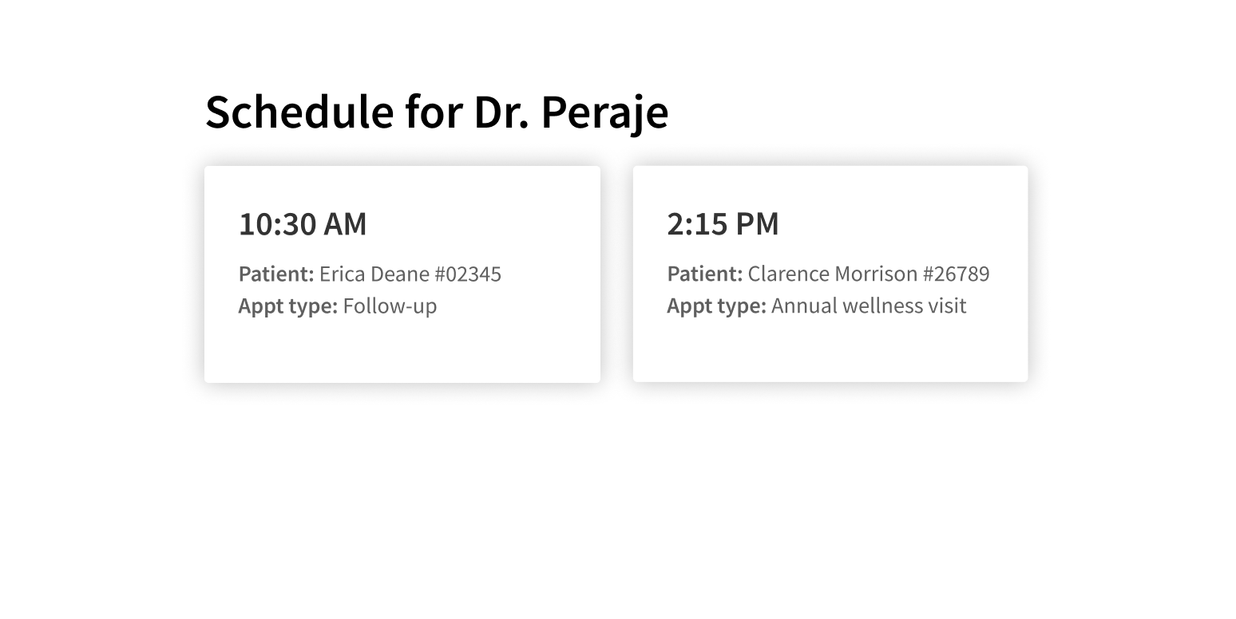The height and width of the screenshot is (619, 1236).
Task: Open the 10:30 AM appointment card
Action: pyautogui.click(x=402, y=274)
